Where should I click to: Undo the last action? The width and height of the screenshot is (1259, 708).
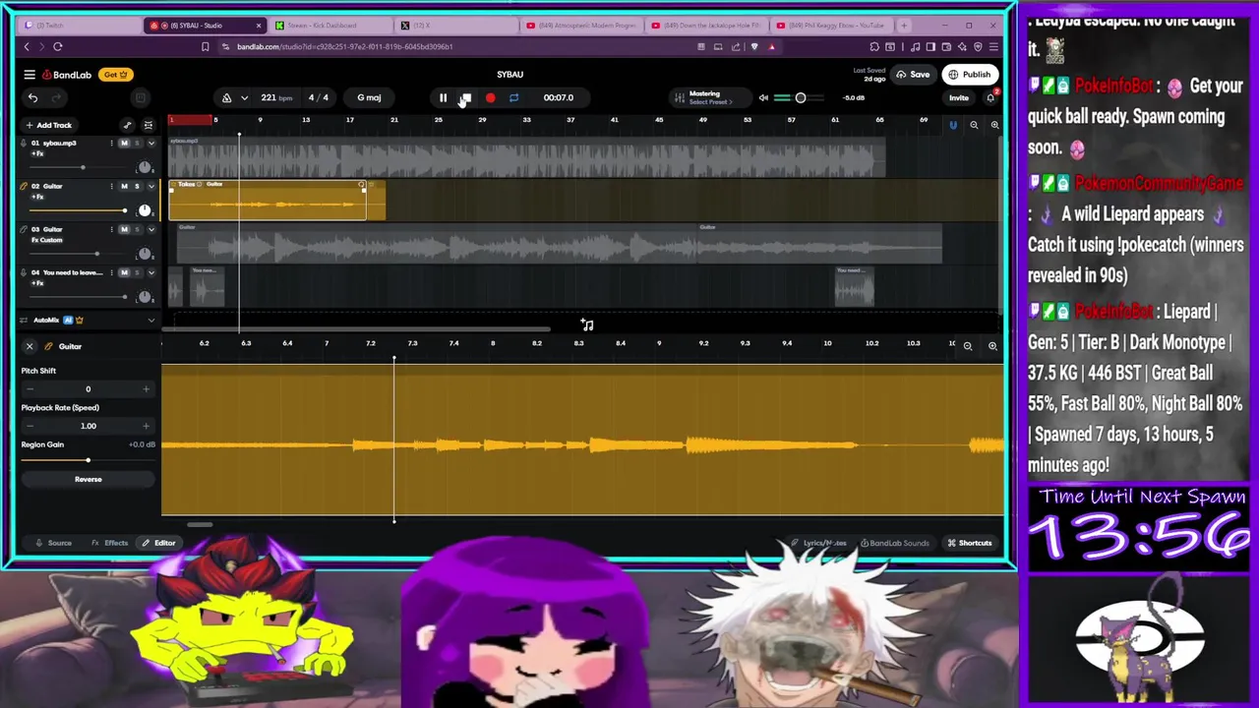[32, 97]
